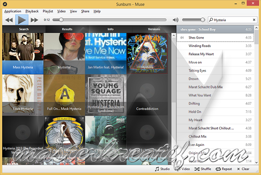Open the Help menu
The width and height of the screenshot is (261, 175).
pyautogui.click(x=97, y=11)
